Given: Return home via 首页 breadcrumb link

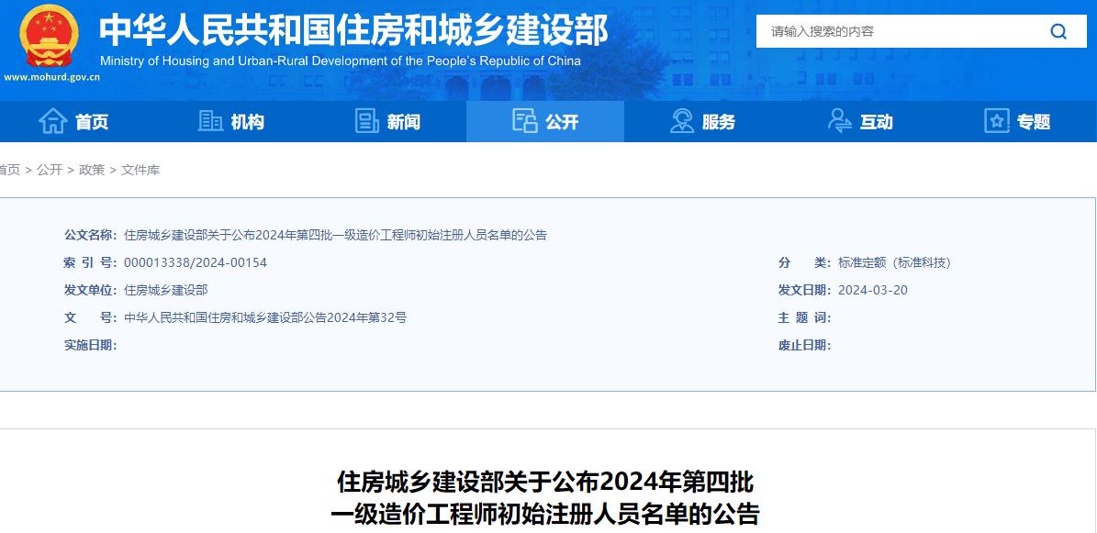Looking at the screenshot, I should [x=7, y=170].
